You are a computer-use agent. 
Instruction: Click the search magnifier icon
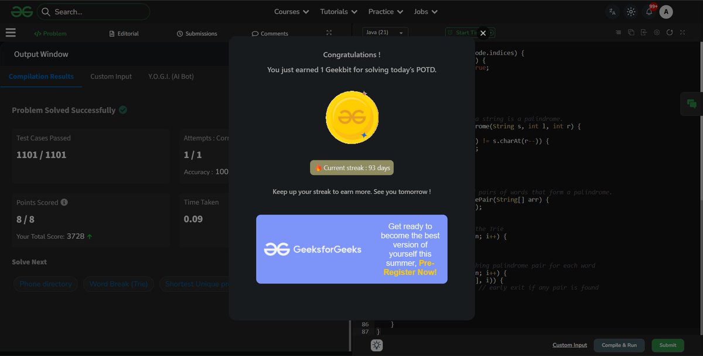point(46,12)
